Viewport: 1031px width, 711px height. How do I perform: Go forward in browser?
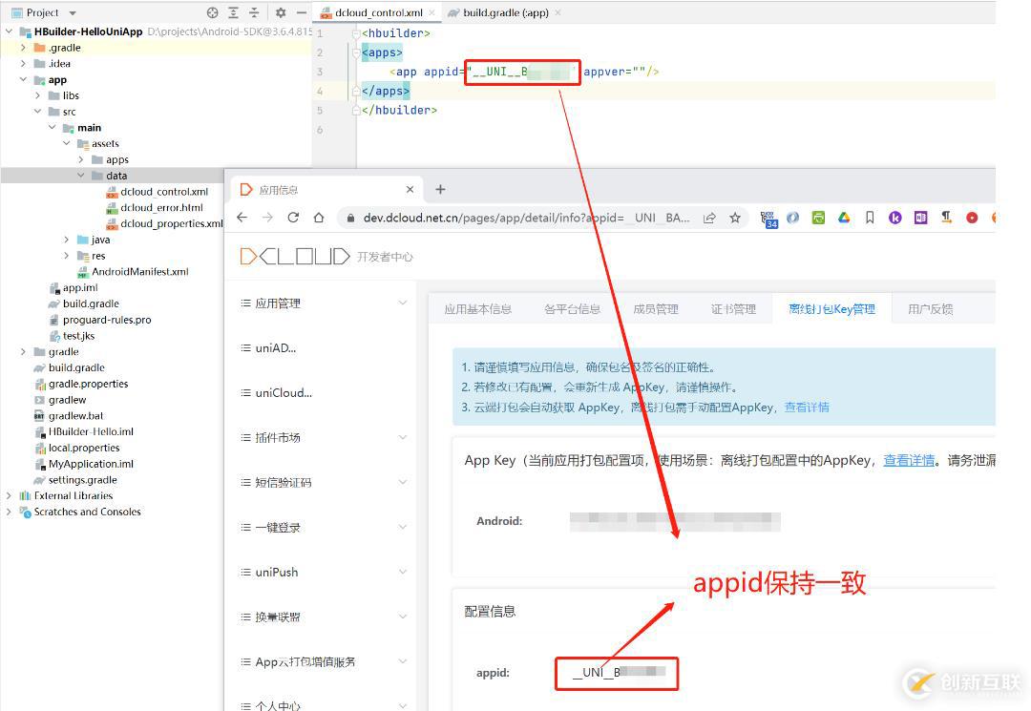(267, 218)
